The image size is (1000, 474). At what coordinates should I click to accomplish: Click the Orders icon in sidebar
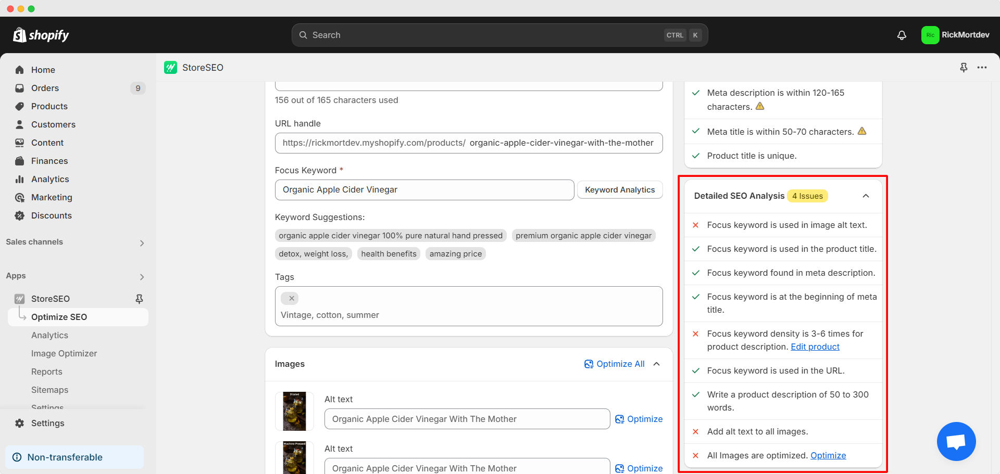pyautogui.click(x=20, y=88)
